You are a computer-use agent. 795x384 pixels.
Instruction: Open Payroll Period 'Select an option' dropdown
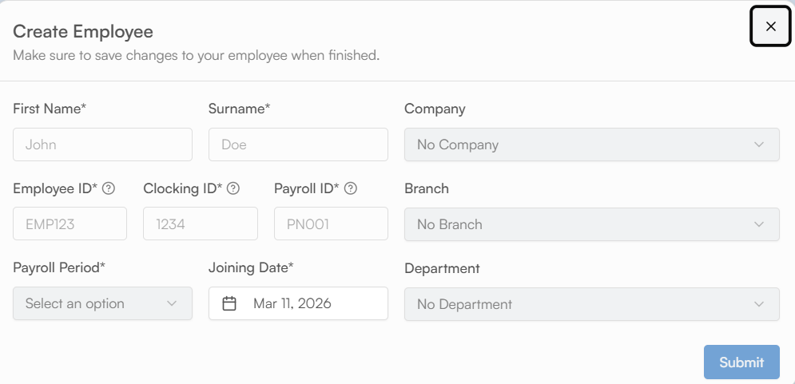(x=102, y=303)
